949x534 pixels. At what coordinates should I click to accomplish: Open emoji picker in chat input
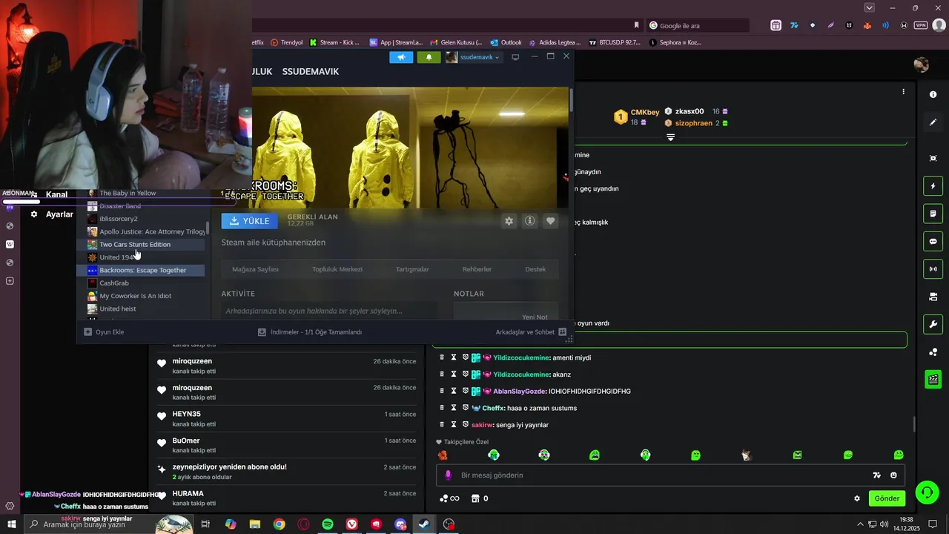[893, 475]
